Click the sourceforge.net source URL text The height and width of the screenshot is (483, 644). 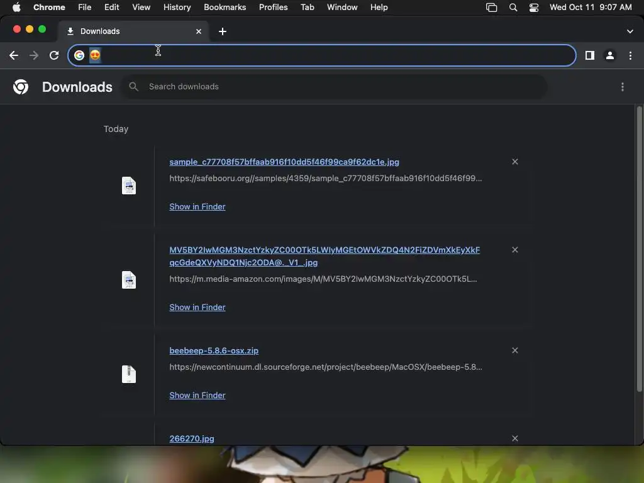tap(326, 367)
